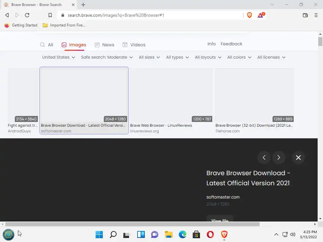This screenshot has height=242, width=323.
Task: Launch Microsoft Edge from taskbar
Action: coord(183,234)
